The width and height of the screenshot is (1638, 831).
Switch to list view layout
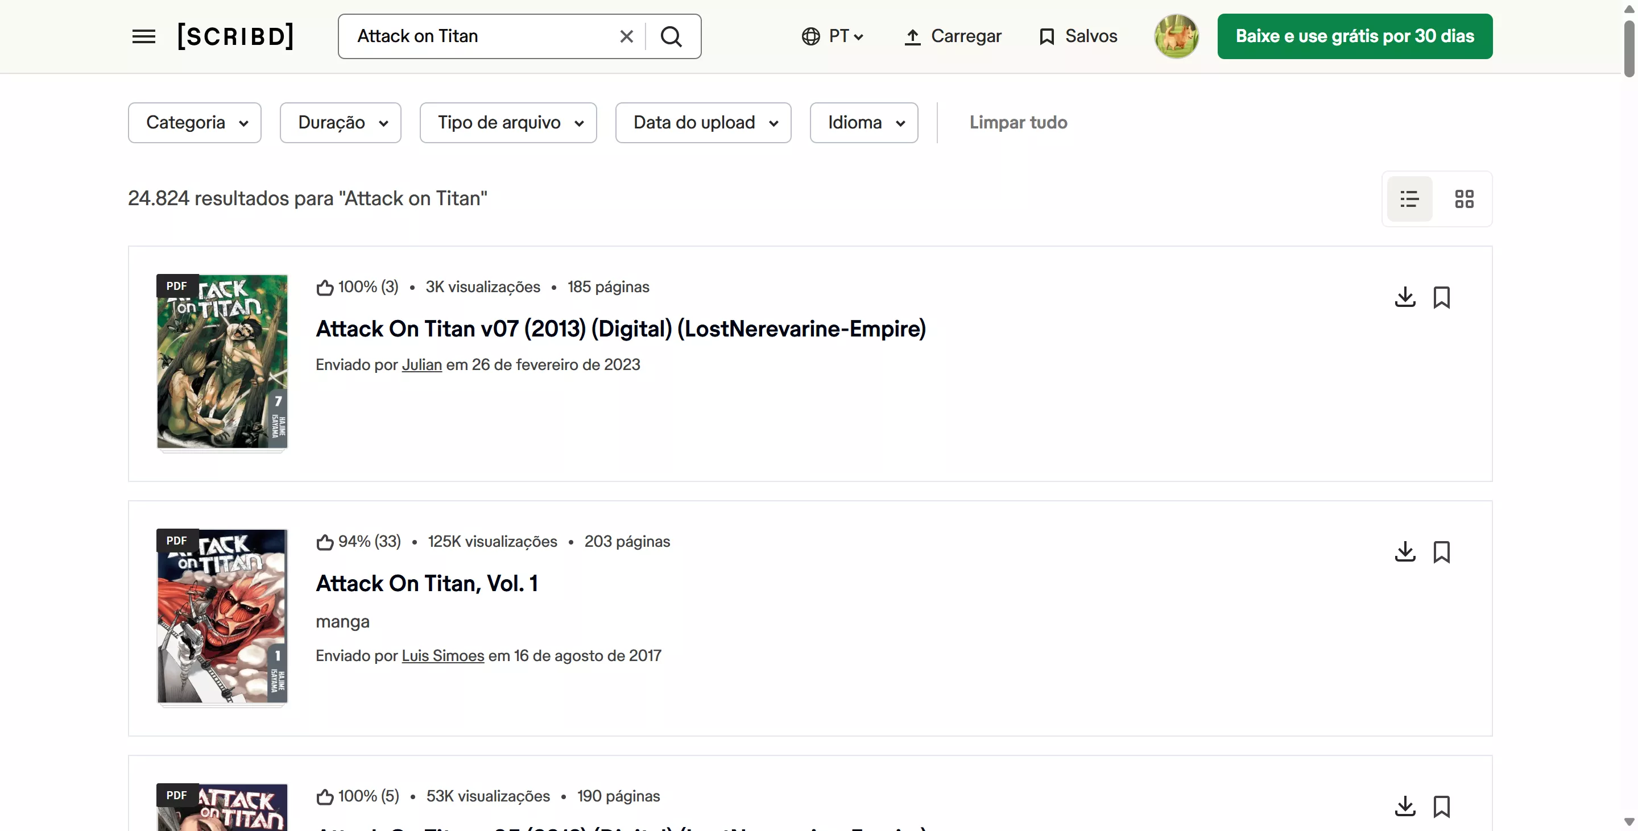tap(1409, 199)
